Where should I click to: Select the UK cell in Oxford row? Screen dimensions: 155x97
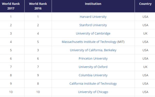pyautogui.click(x=145, y=67)
